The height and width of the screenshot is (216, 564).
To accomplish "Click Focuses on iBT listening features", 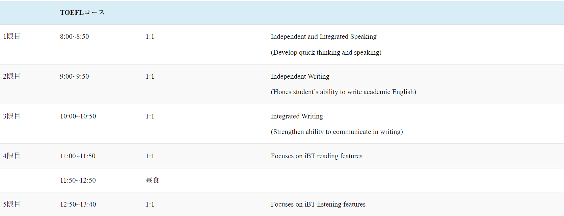I will [318, 204].
